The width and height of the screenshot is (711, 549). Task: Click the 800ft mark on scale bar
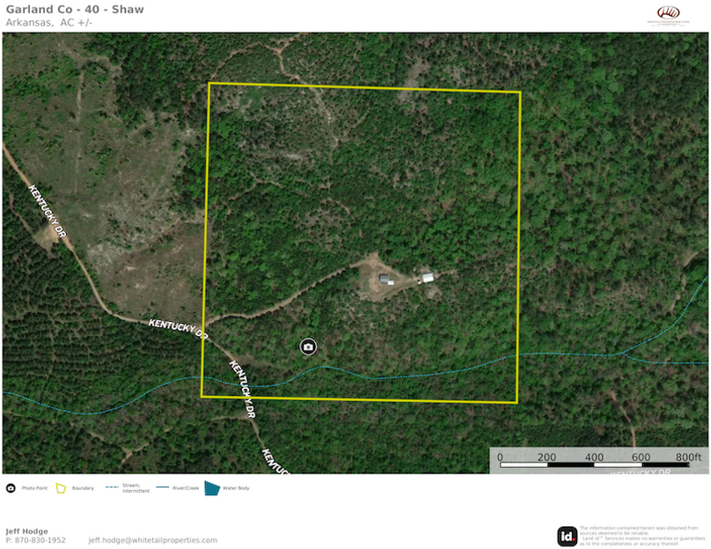(x=689, y=457)
